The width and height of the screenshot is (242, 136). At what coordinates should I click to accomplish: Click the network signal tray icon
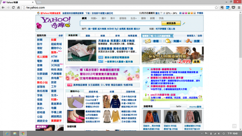(x=215, y=133)
